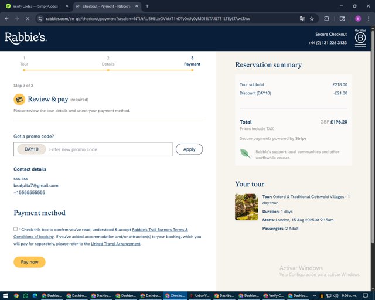This screenshot has height=300, width=375.
Task: View site information icon in address bar
Action: pyautogui.click(x=40, y=18)
